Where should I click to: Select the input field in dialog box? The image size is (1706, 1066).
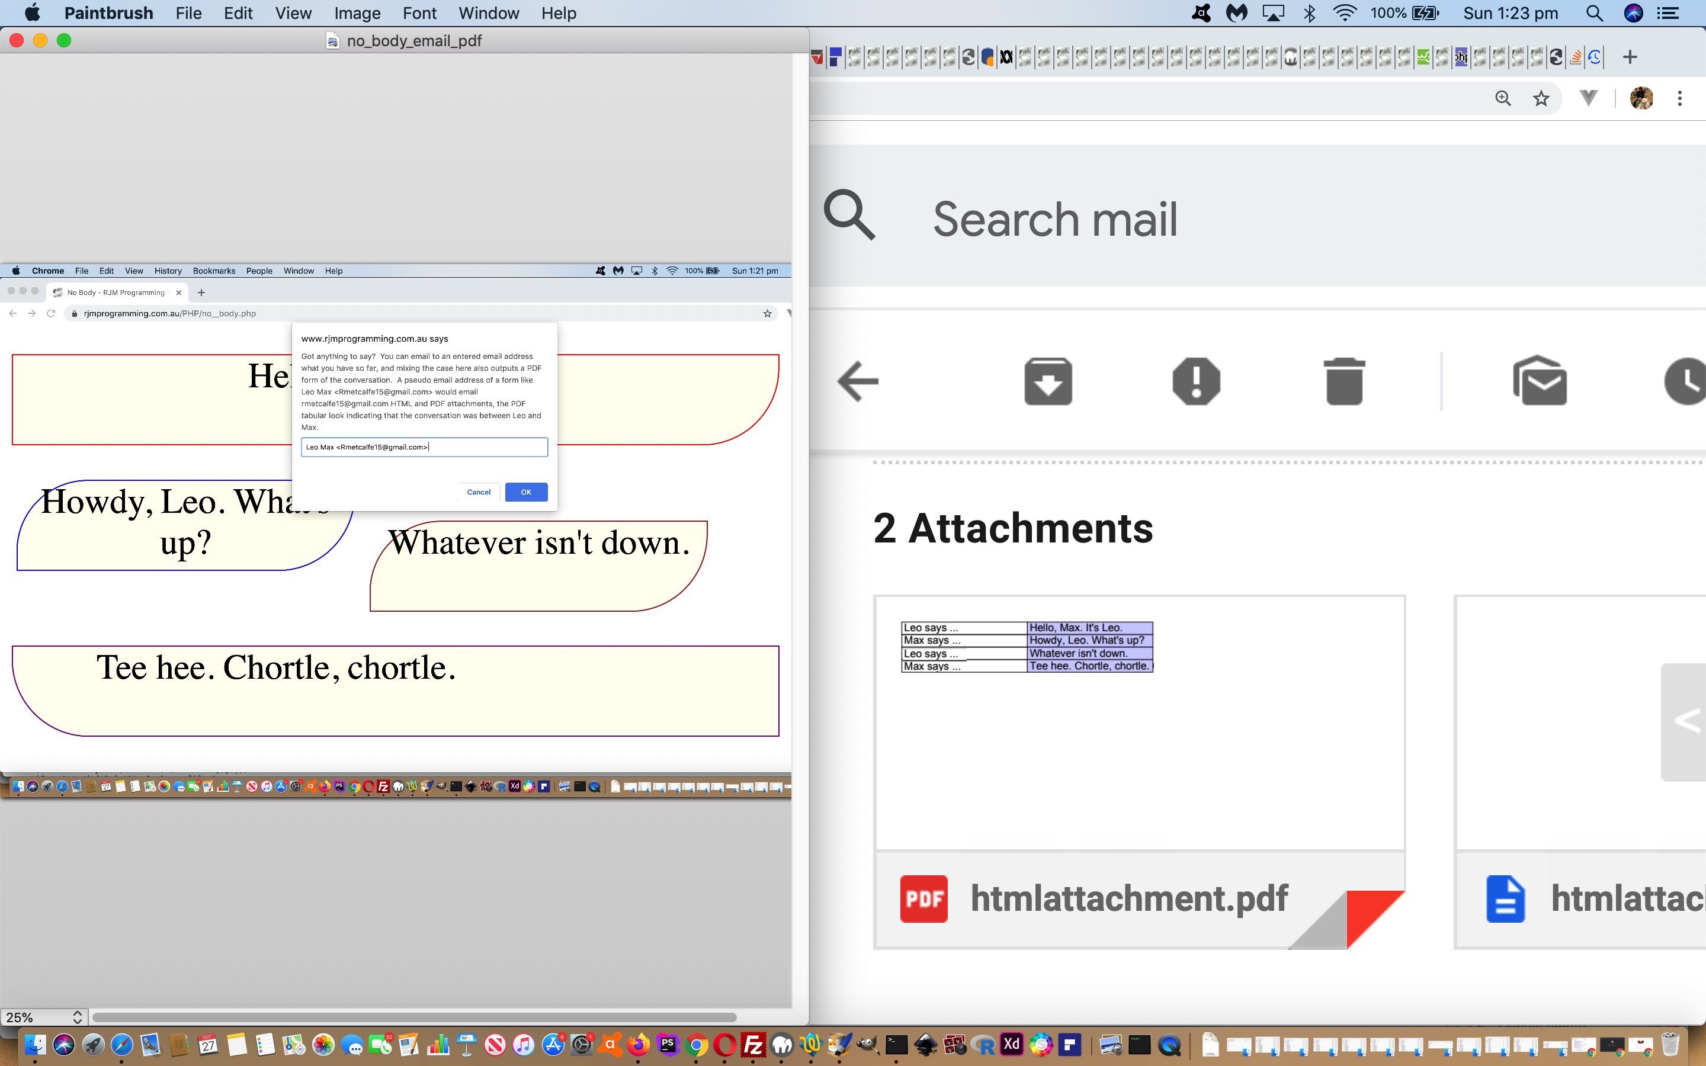[x=424, y=447]
